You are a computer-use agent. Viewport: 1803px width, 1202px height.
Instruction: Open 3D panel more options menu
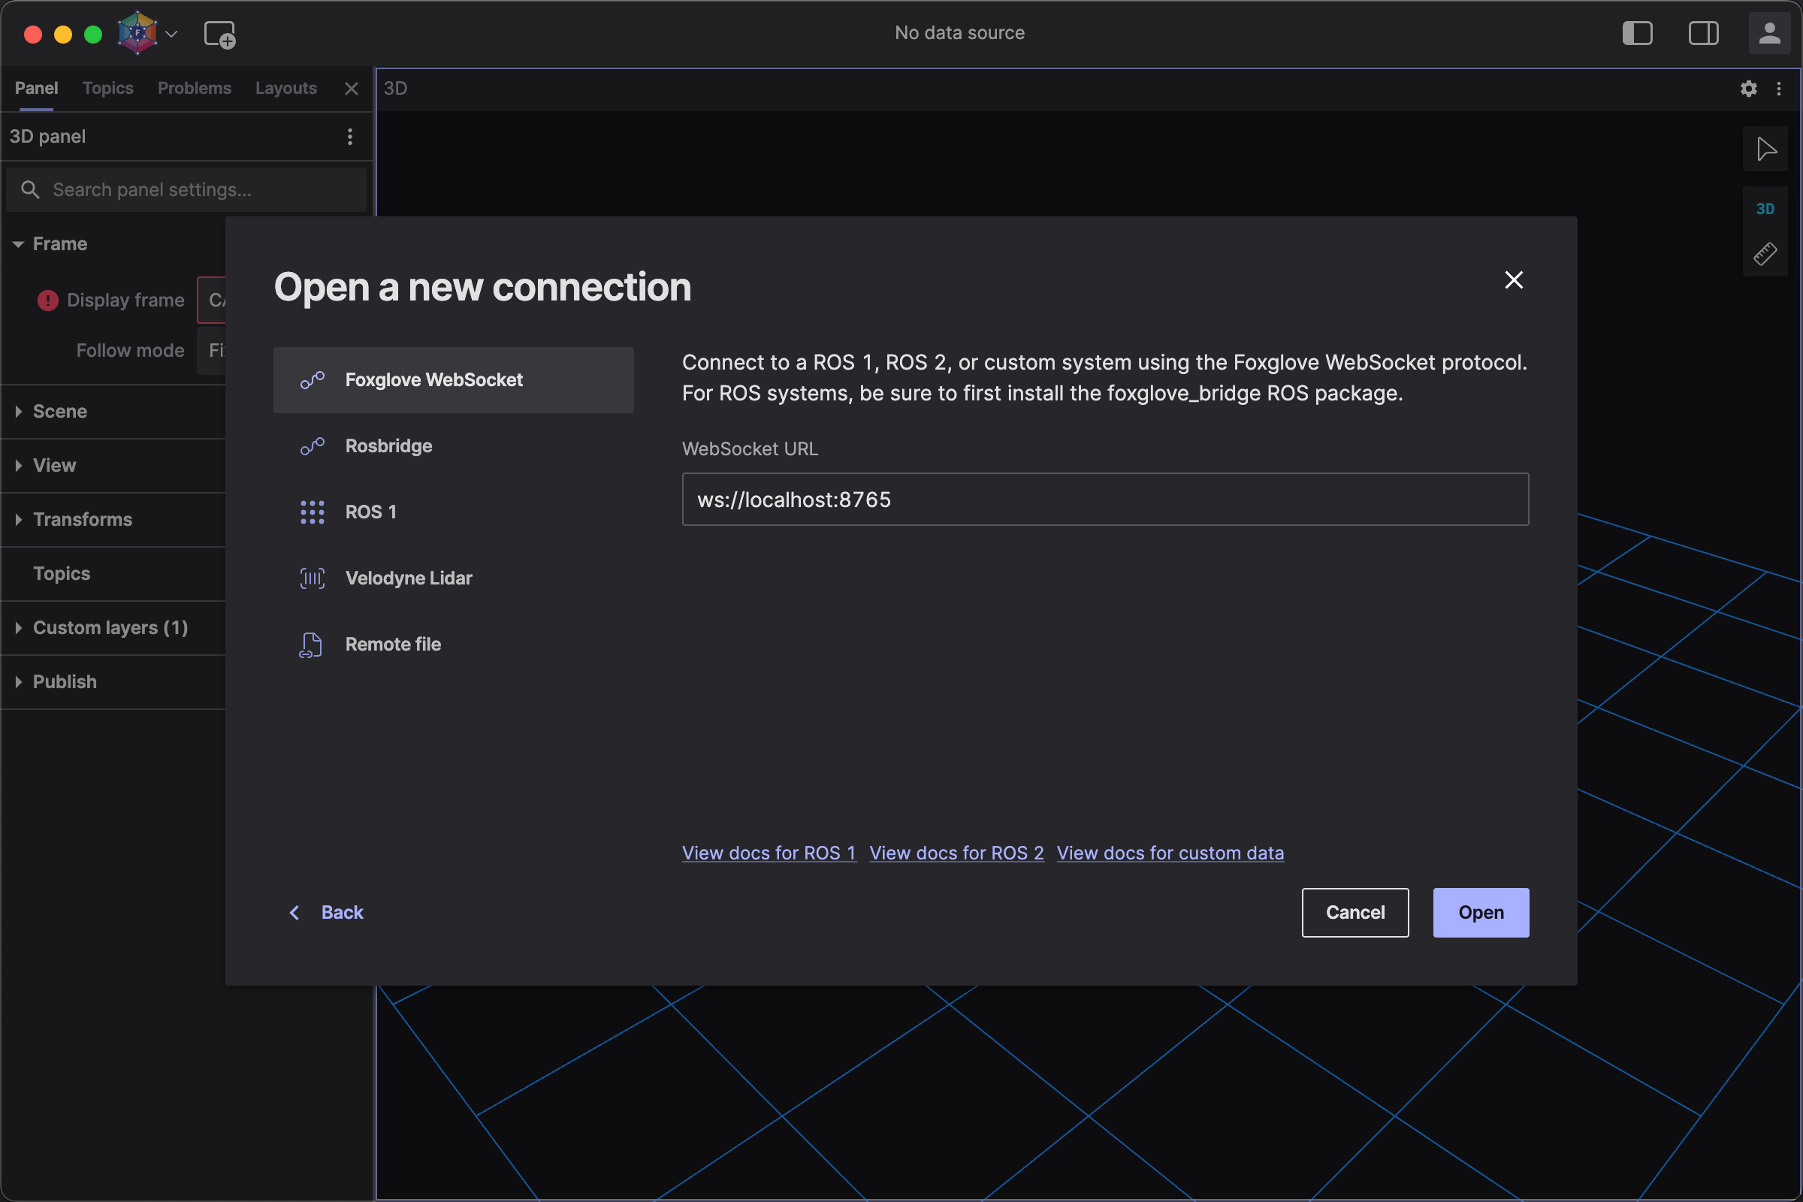pyautogui.click(x=1779, y=89)
